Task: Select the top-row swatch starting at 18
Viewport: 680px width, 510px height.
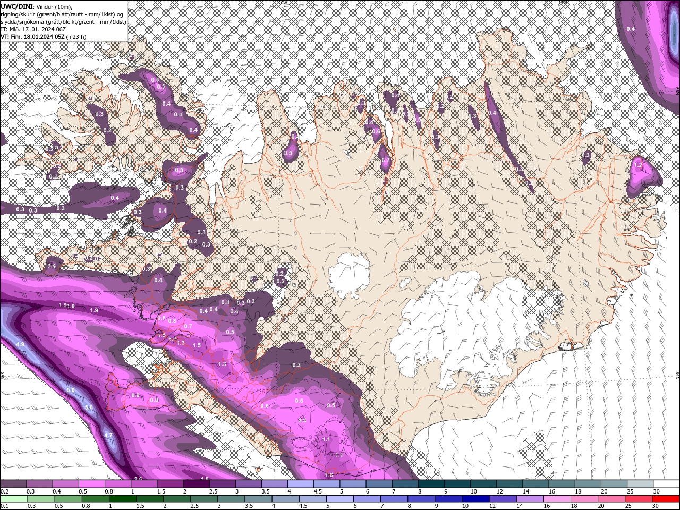Action: click(x=589, y=484)
